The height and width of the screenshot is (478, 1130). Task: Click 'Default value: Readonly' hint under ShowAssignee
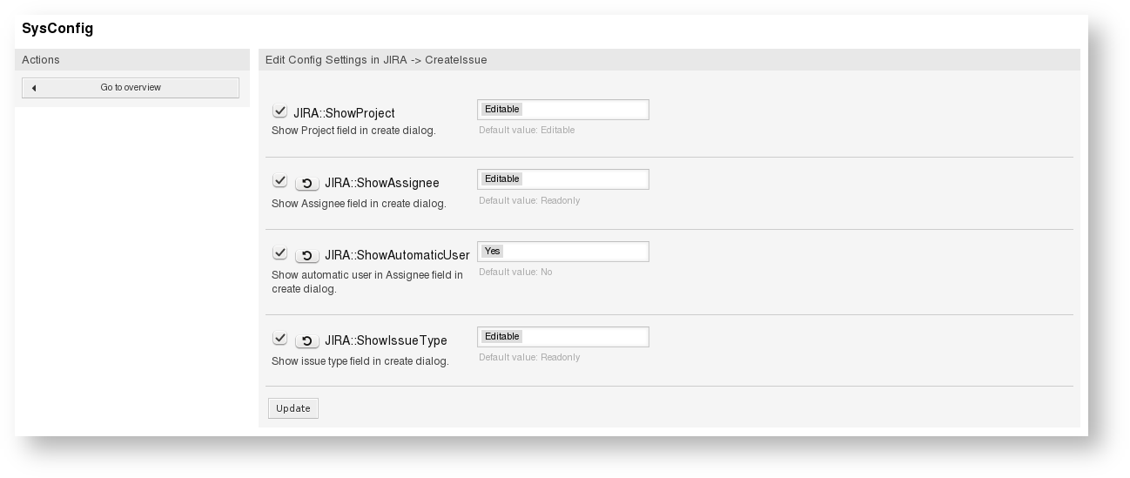[x=529, y=200]
